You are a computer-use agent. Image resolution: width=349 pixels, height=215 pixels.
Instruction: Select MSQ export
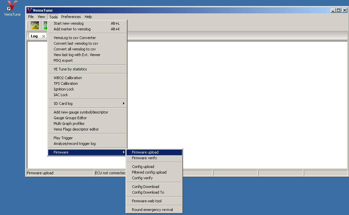coord(87,60)
